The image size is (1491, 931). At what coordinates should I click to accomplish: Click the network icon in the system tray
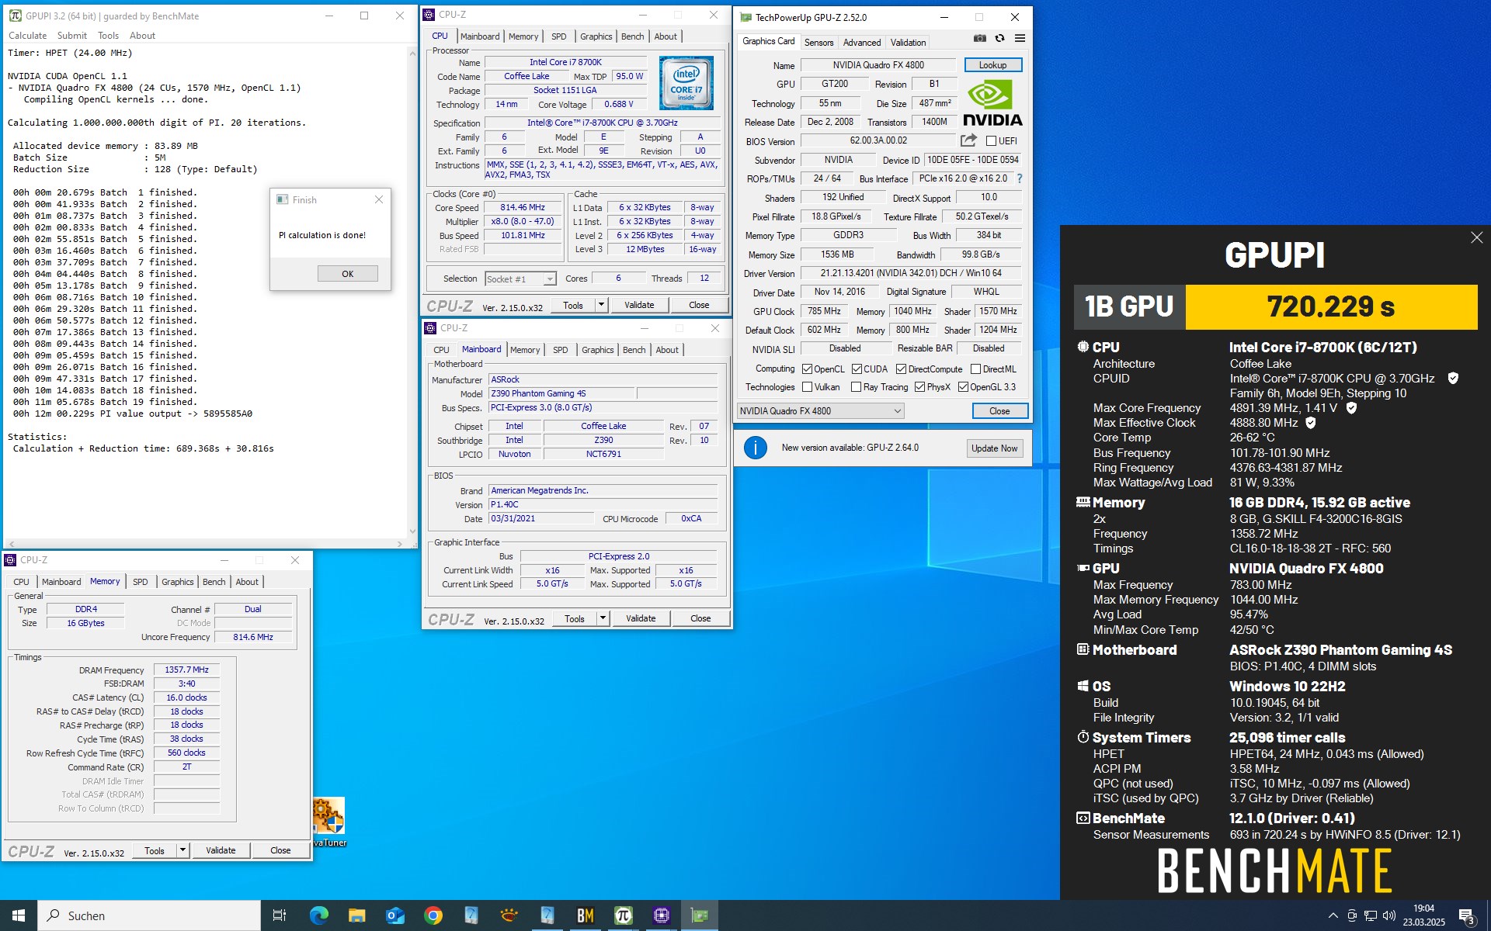(1371, 915)
